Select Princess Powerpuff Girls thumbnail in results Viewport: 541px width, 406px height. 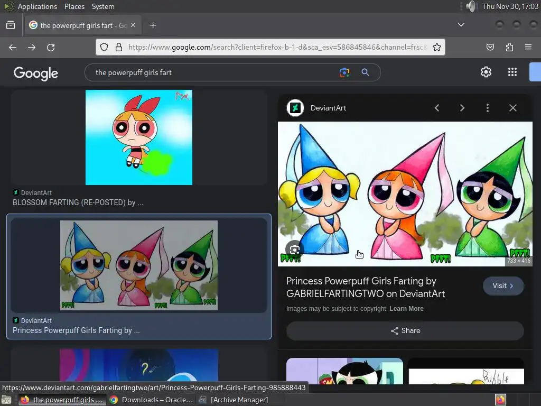click(x=139, y=265)
